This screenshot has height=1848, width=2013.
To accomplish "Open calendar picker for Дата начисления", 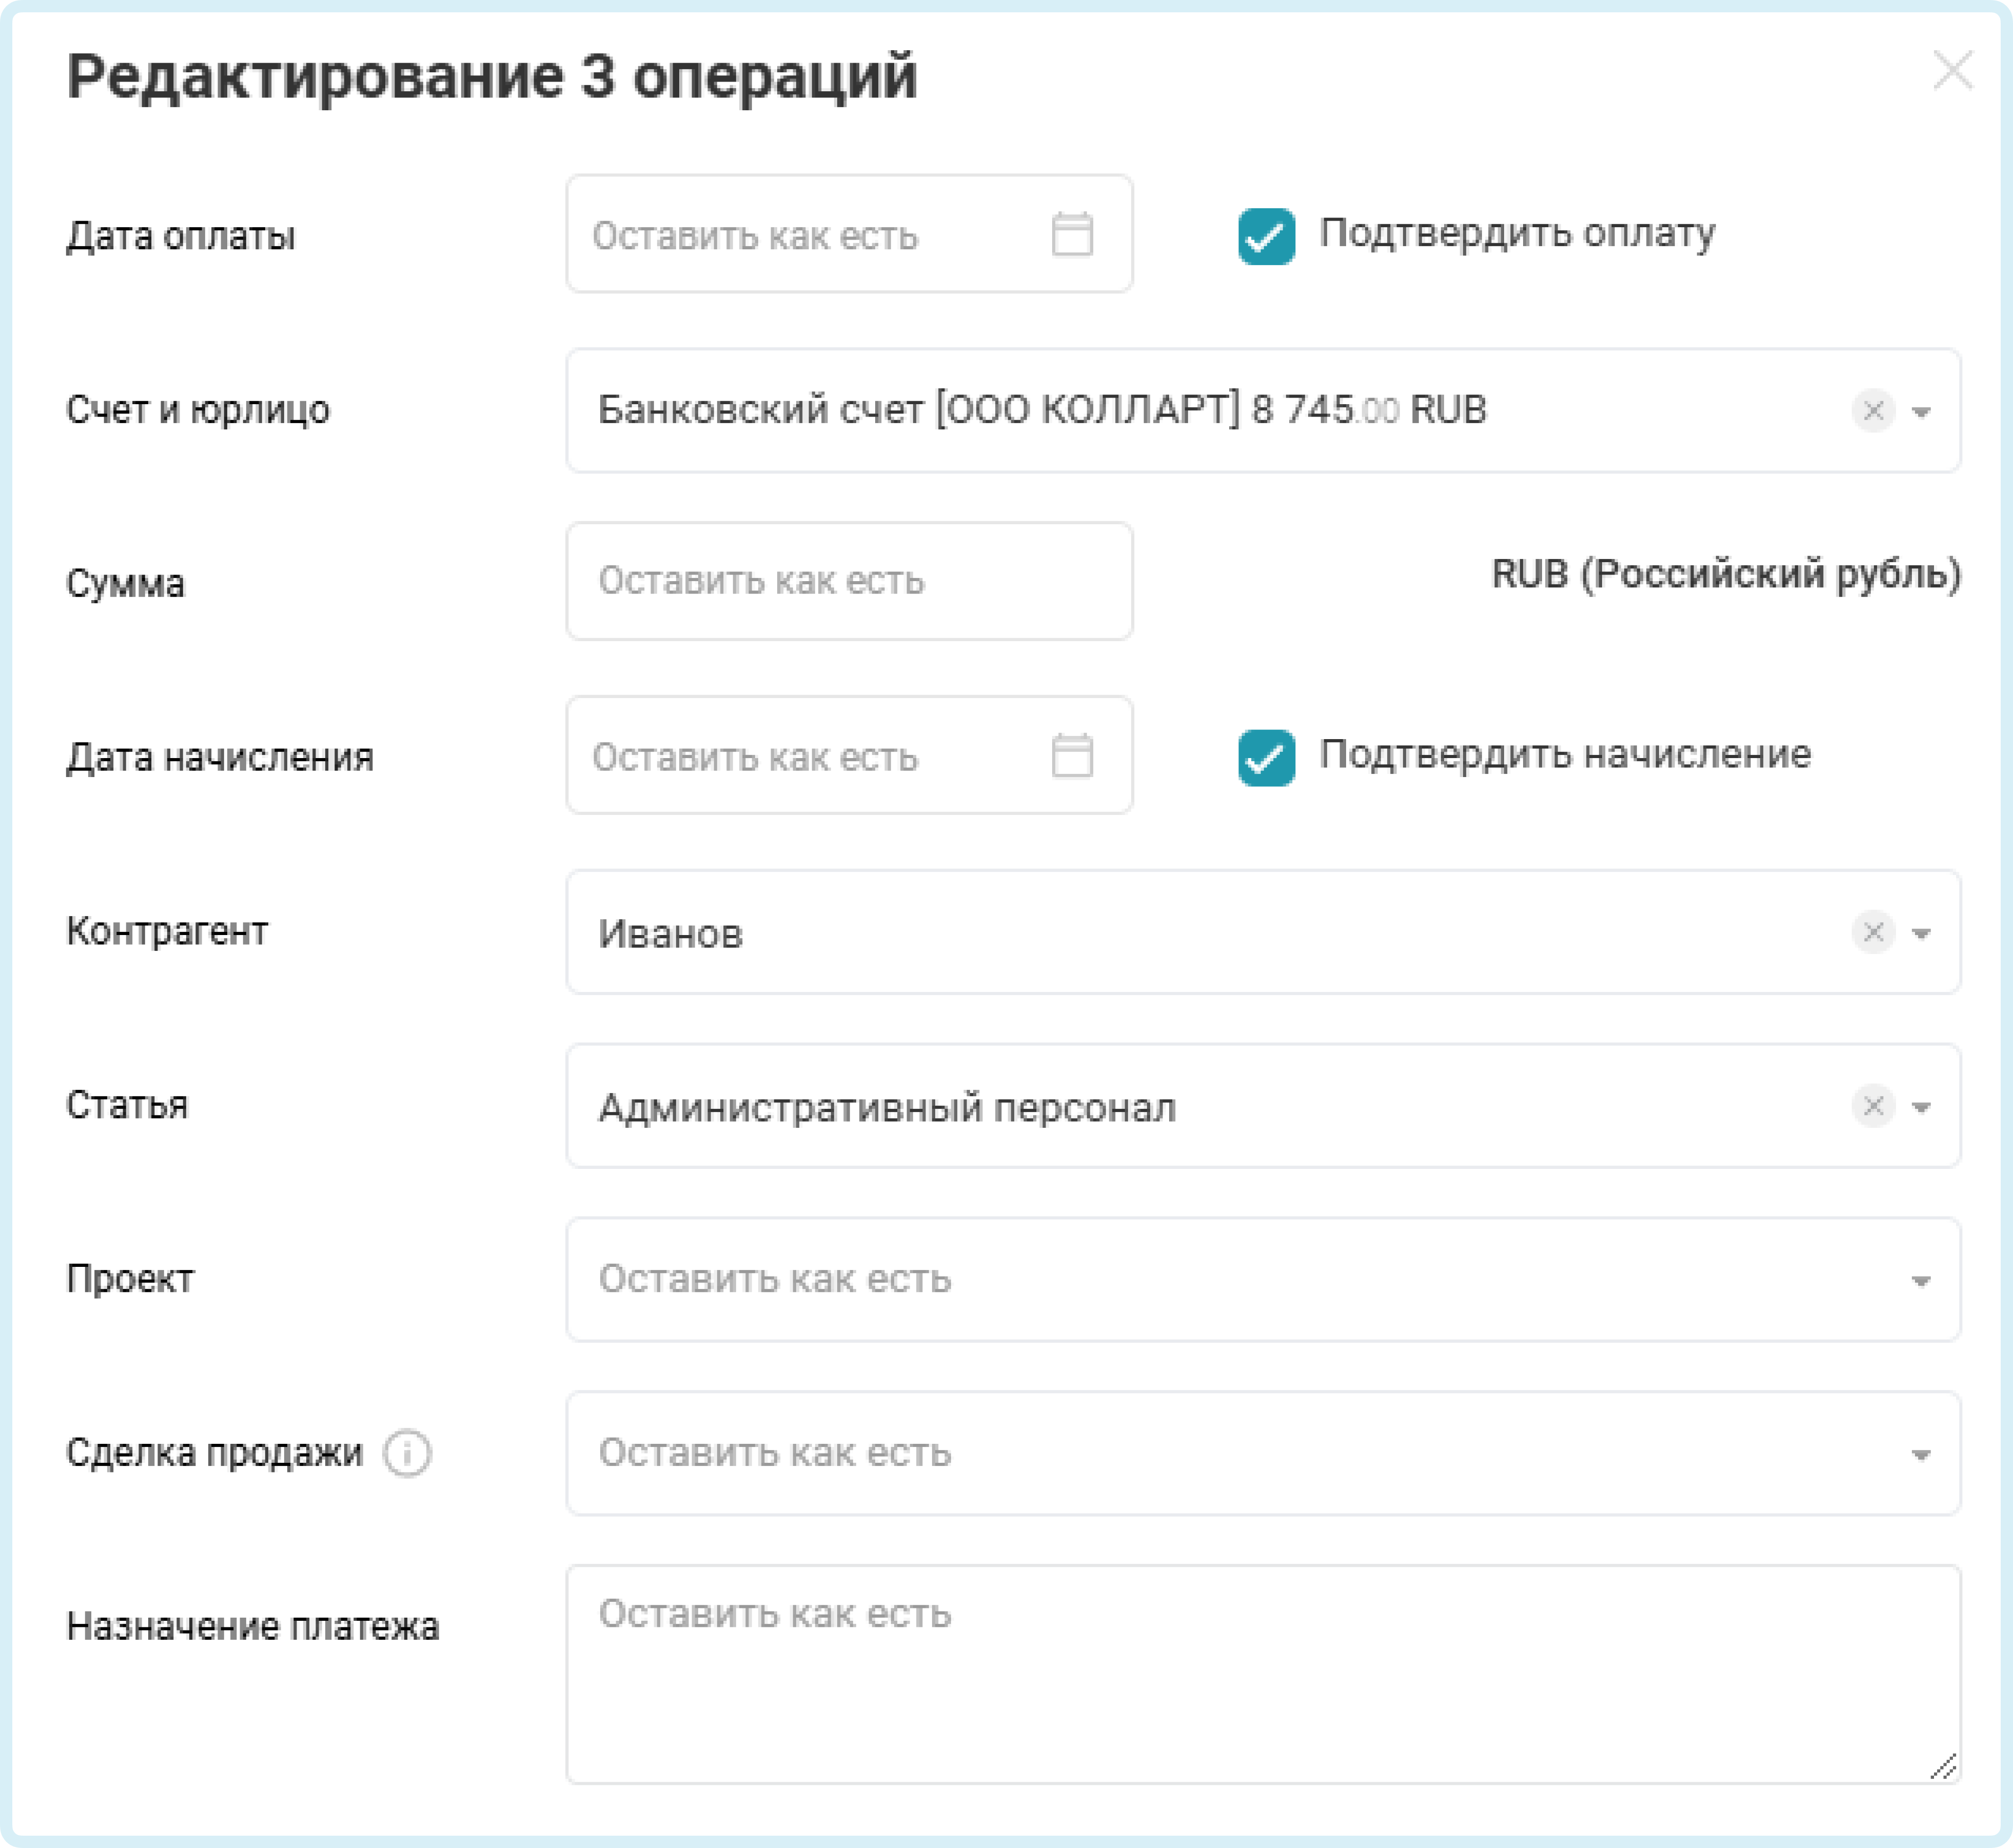I will pos(1072,756).
